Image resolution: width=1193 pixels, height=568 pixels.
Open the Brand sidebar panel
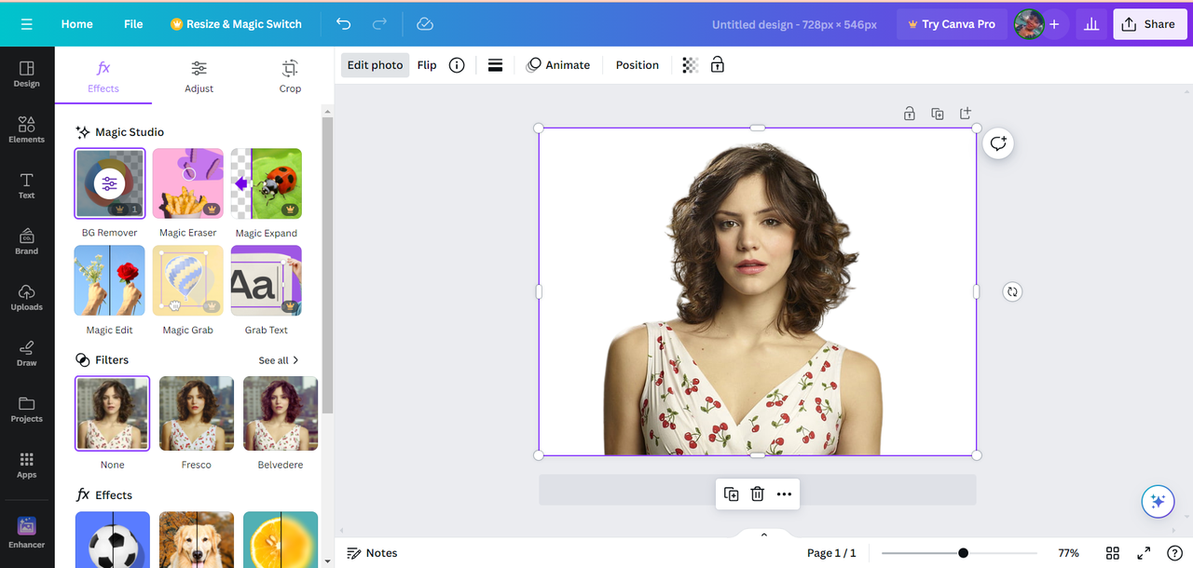26,242
